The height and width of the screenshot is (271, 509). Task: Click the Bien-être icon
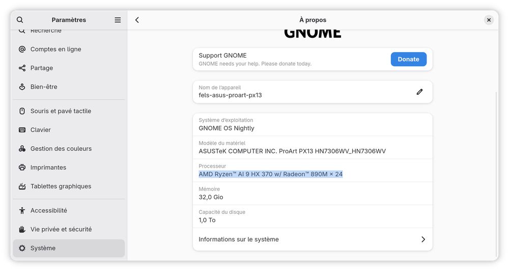point(22,87)
